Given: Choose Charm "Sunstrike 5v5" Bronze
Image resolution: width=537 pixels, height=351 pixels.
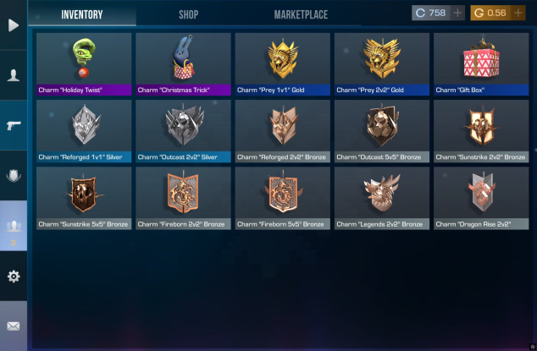Looking at the screenshot, I should pyautogui.click(x=84, y=198).
